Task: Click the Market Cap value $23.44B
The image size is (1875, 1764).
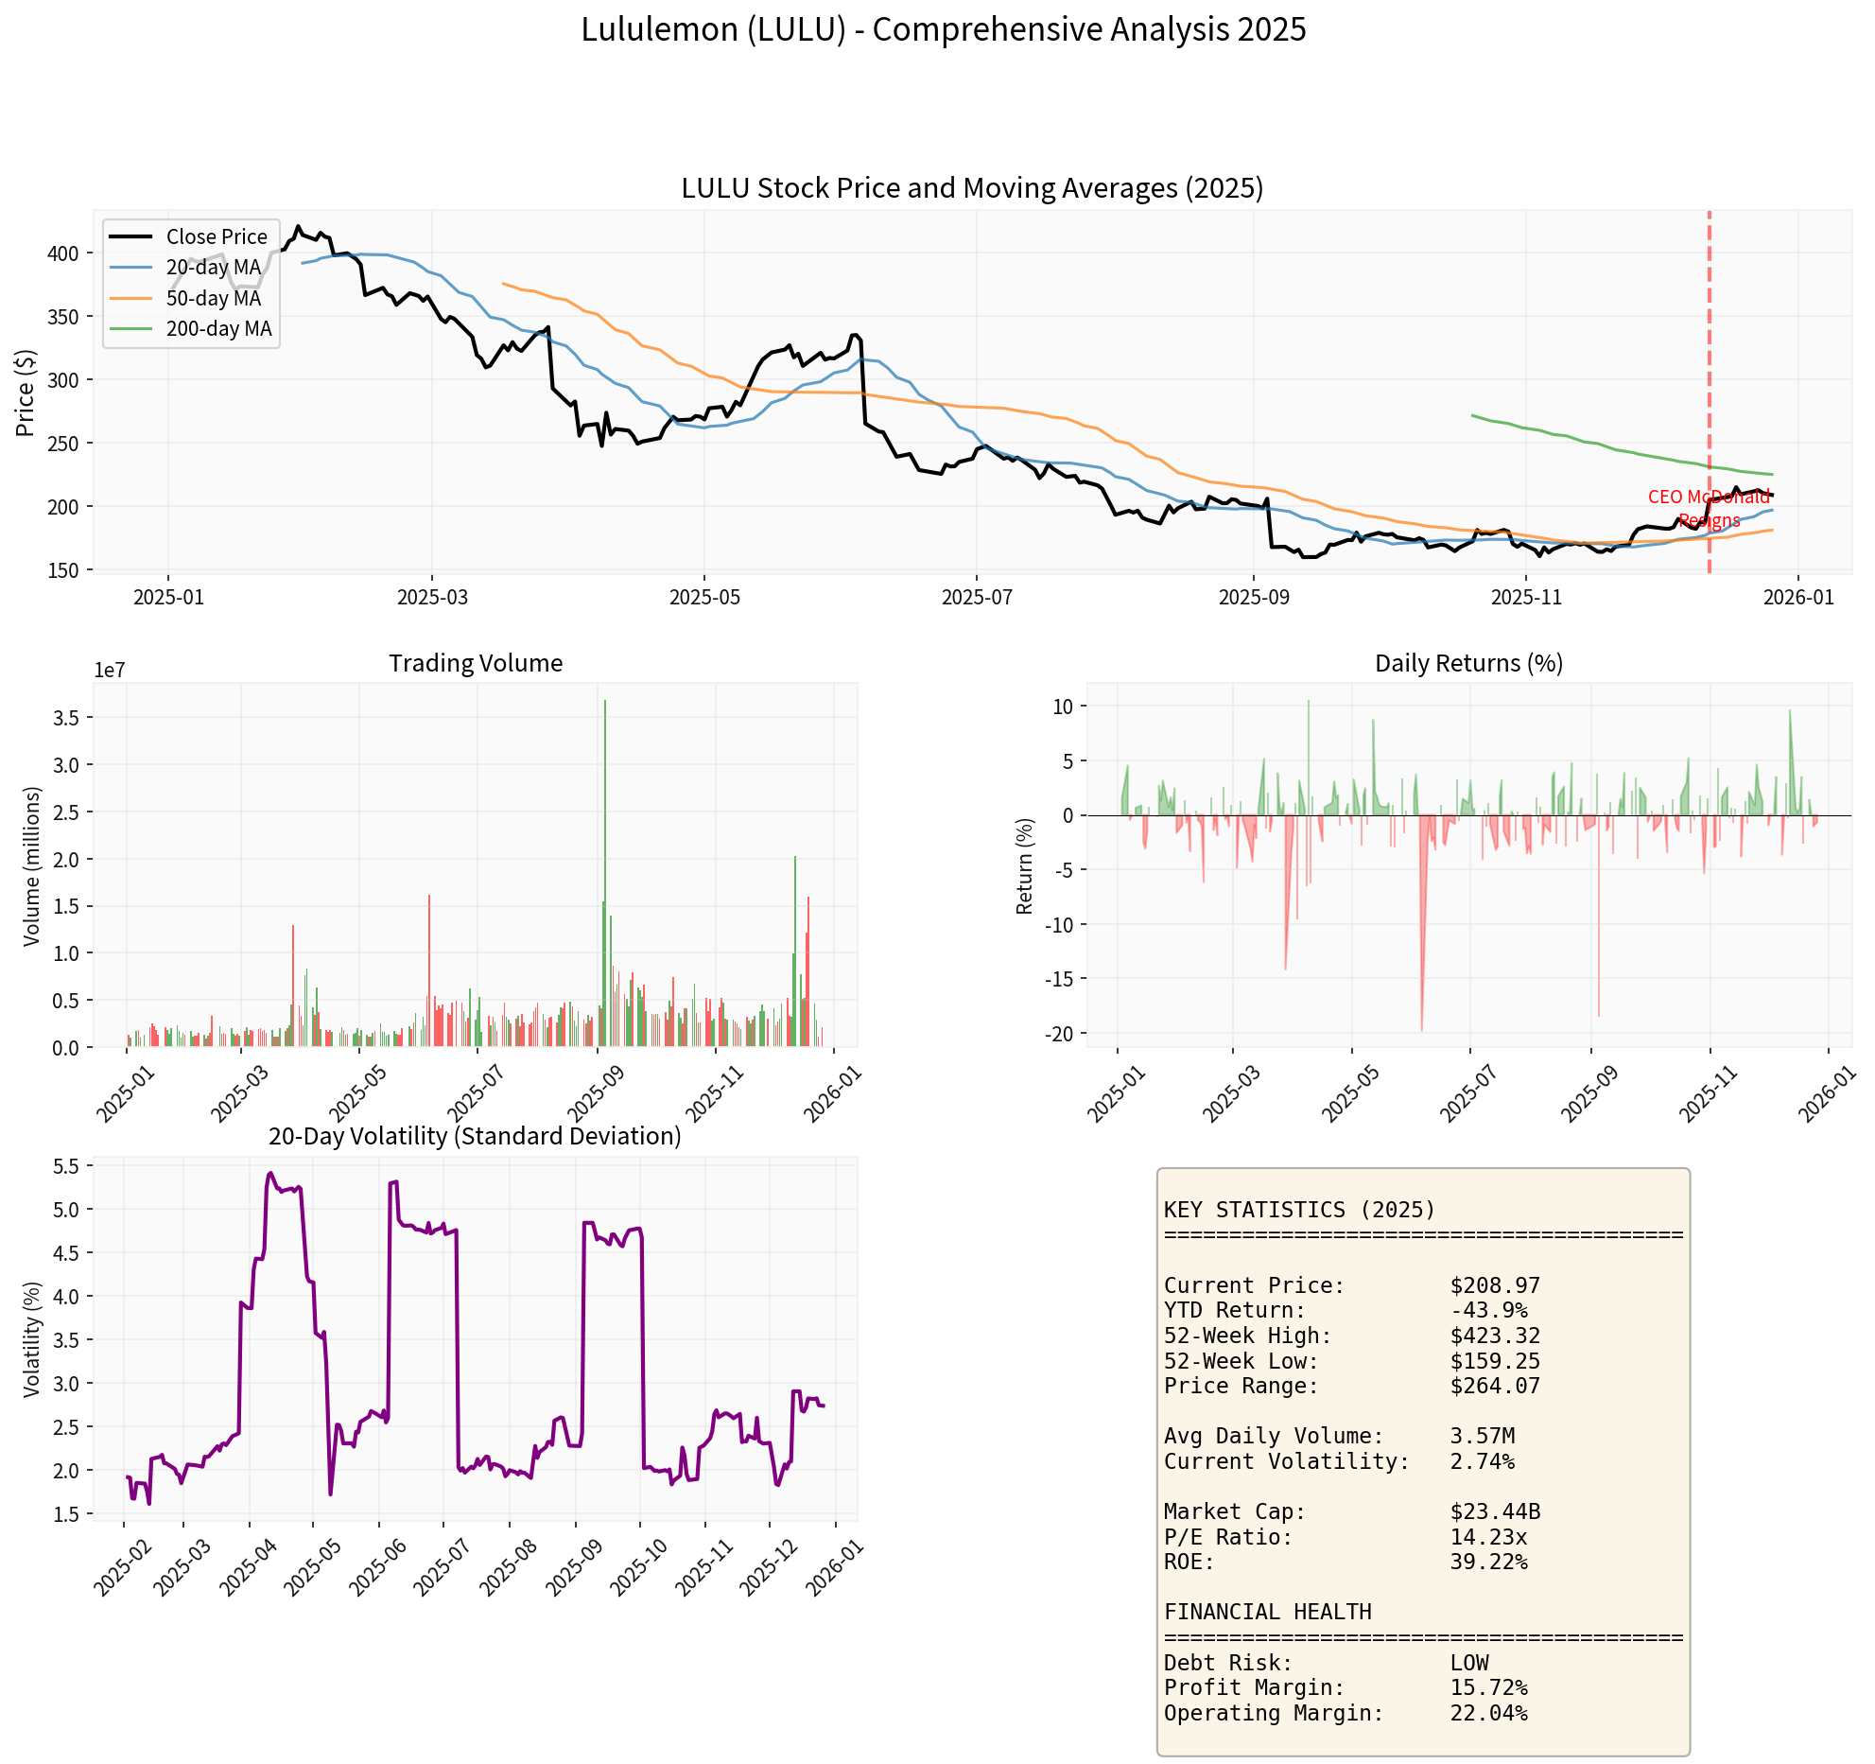Action: (1495, 1511)
